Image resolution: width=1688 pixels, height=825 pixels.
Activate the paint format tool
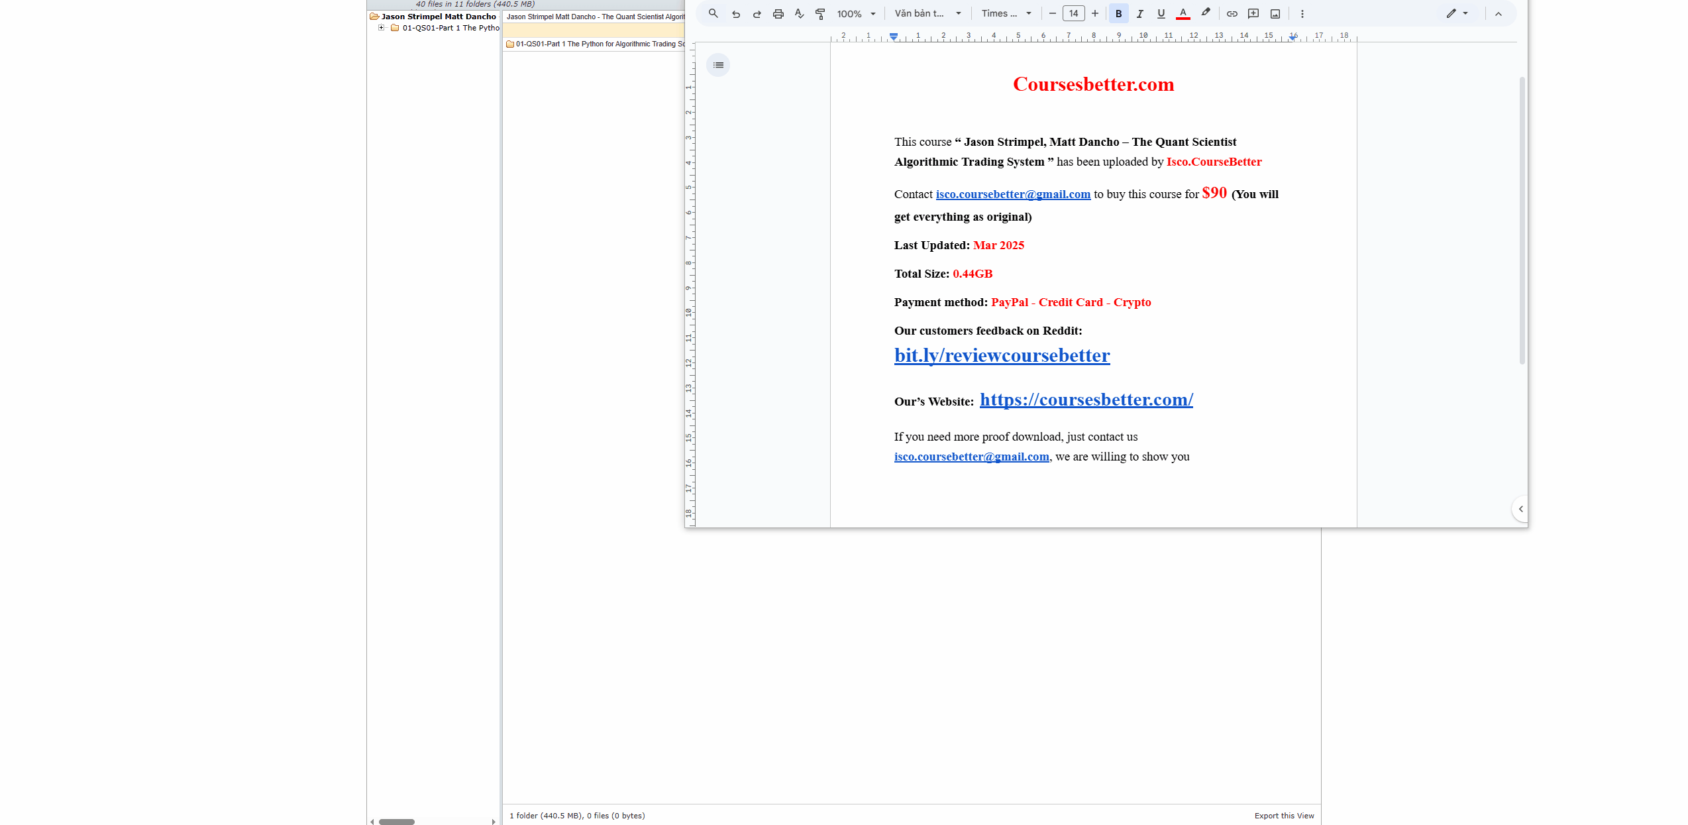pyautogui.click(x=820, y=13)
